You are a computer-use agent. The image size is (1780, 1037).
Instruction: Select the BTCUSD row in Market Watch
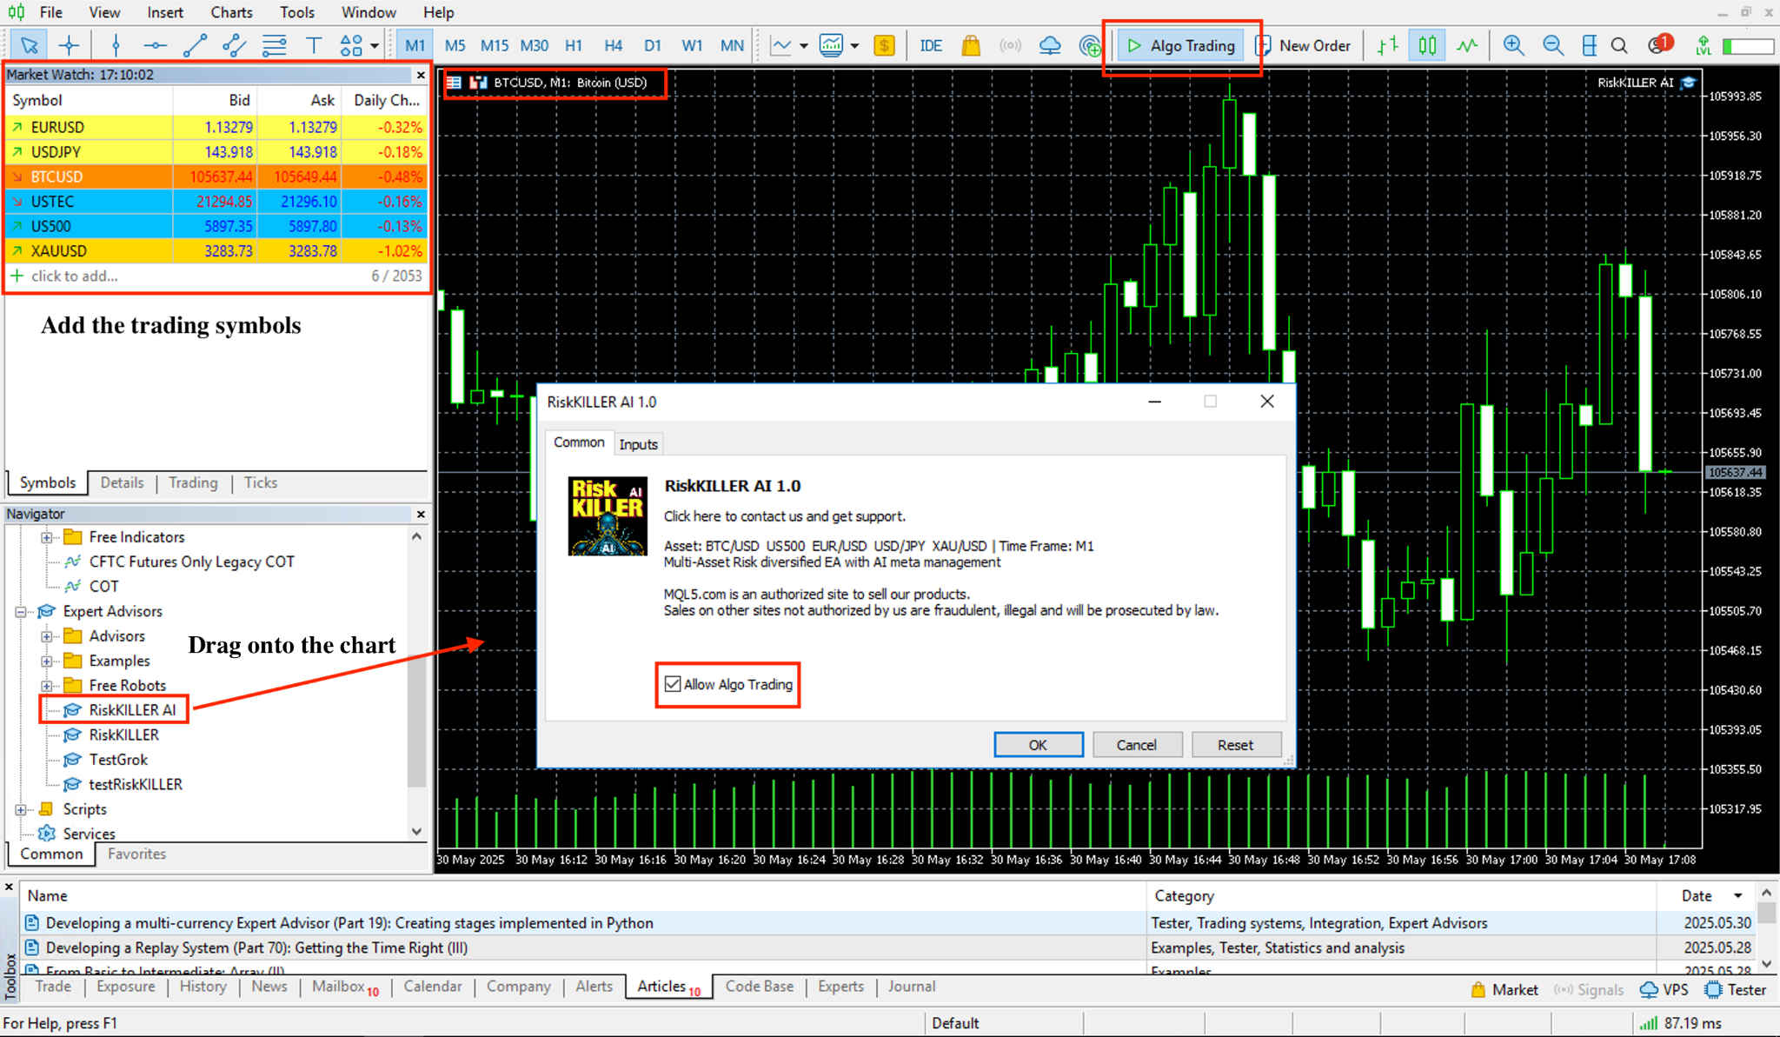click(217, 176)
